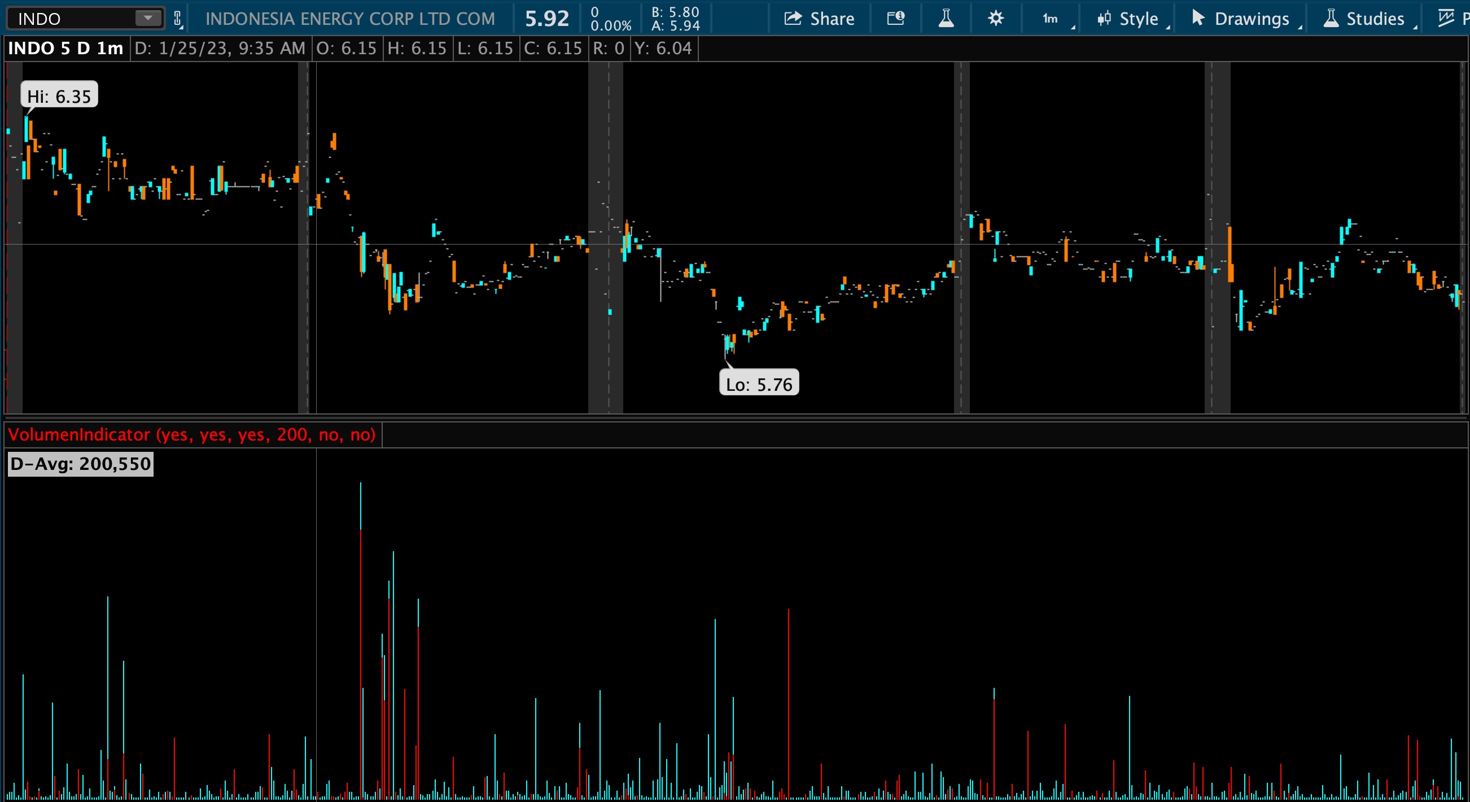
Task: Click the D-Avg: 200,550 label
Action: tap(81, 464)
